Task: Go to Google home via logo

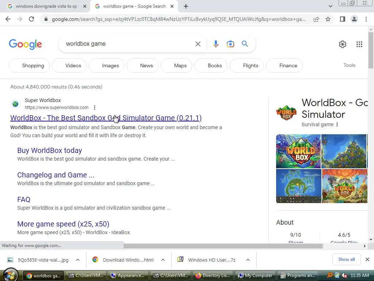Action: coord(26,44)
